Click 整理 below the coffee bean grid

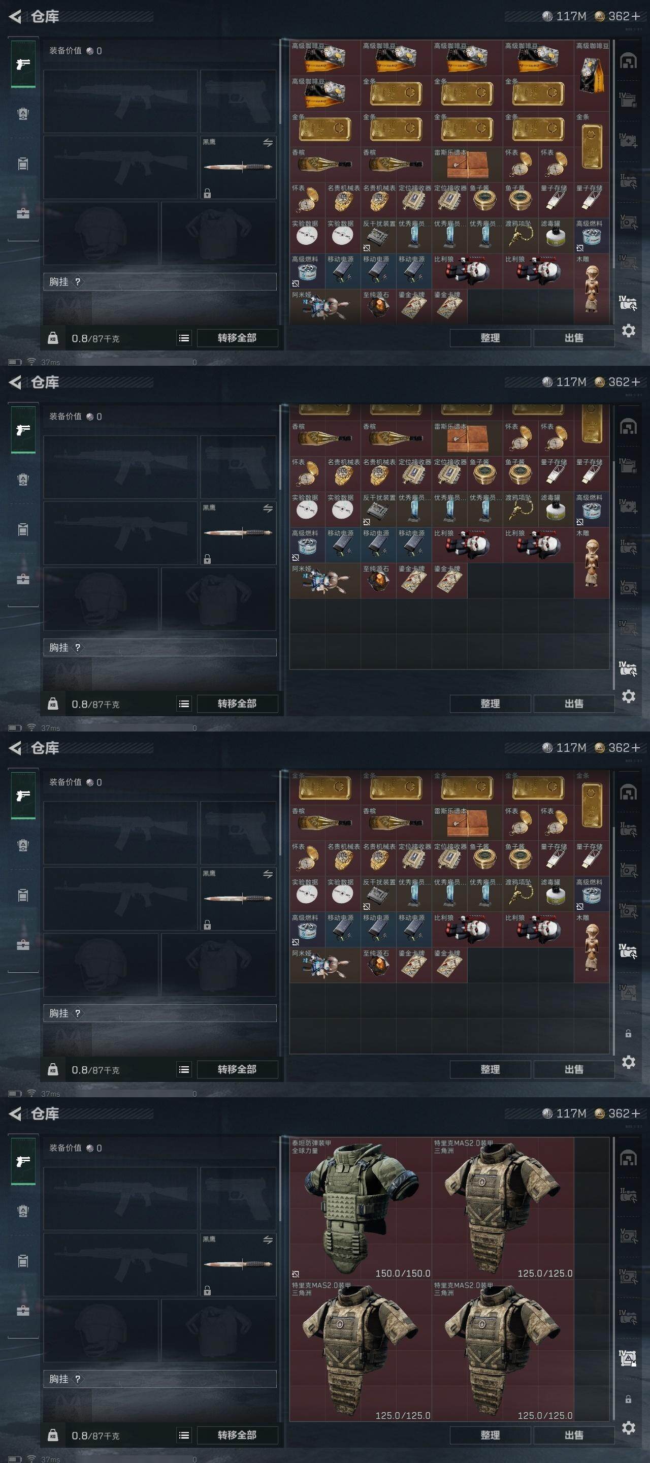[x=490, y=338]
